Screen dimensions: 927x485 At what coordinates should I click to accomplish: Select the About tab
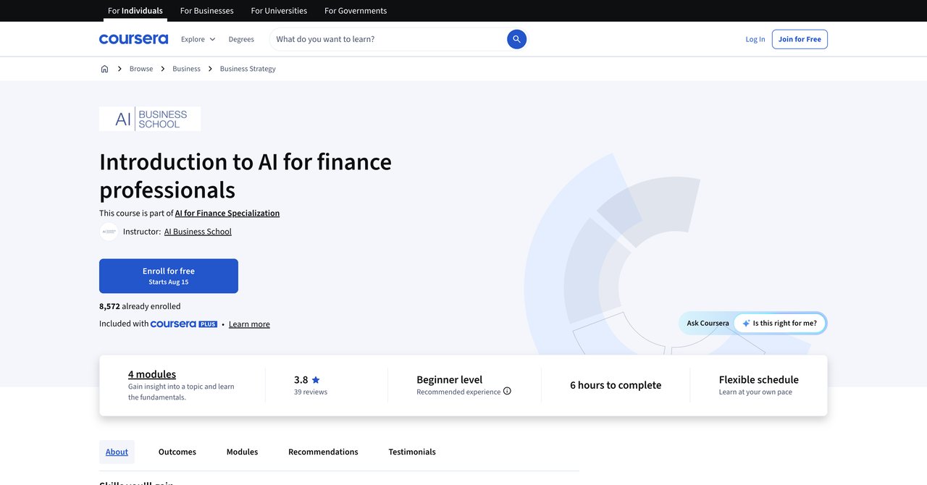[x=117, y=452]
